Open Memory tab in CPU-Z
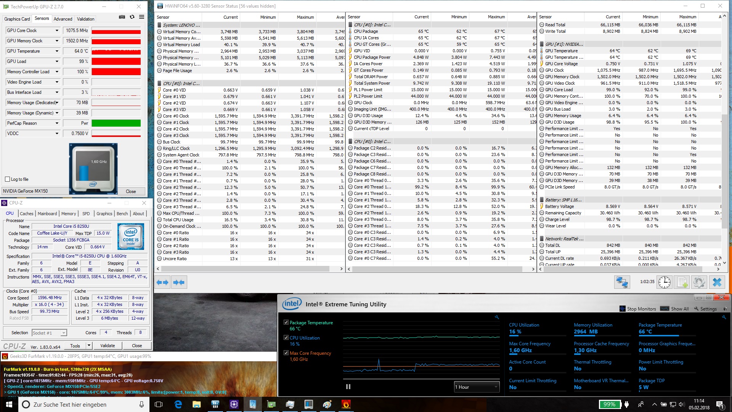 click(x=69, y=214)
